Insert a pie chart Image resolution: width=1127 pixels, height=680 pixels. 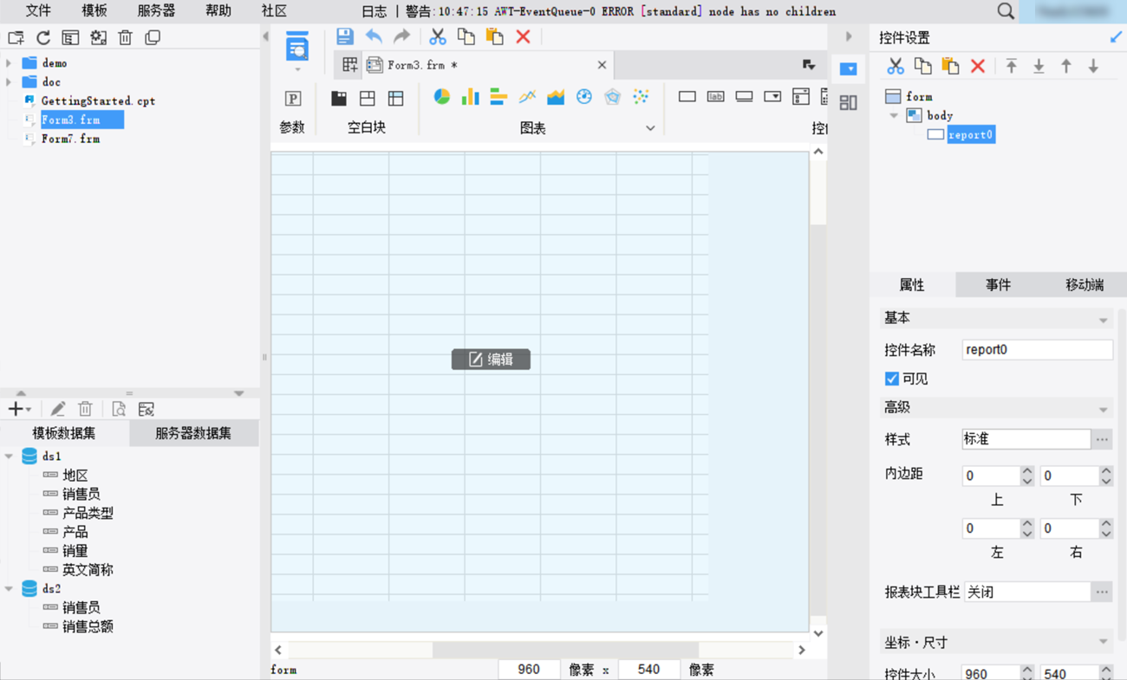pyautogui.click(x=442, y=97)
